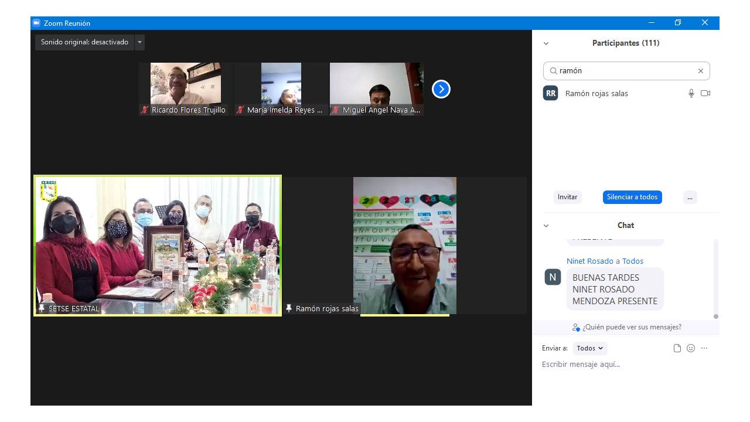Click the N avatar beside Ninet's message

(x=553, y=277)
